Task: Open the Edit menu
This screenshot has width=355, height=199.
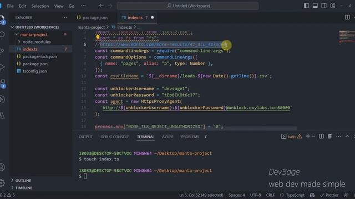Action: click(x=22, y=6)
